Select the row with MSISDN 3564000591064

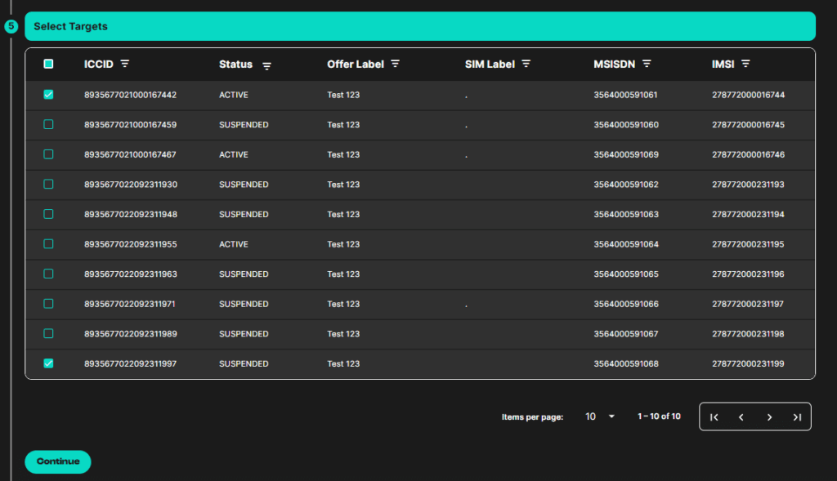pyautogui.click(x=48, y=244)
